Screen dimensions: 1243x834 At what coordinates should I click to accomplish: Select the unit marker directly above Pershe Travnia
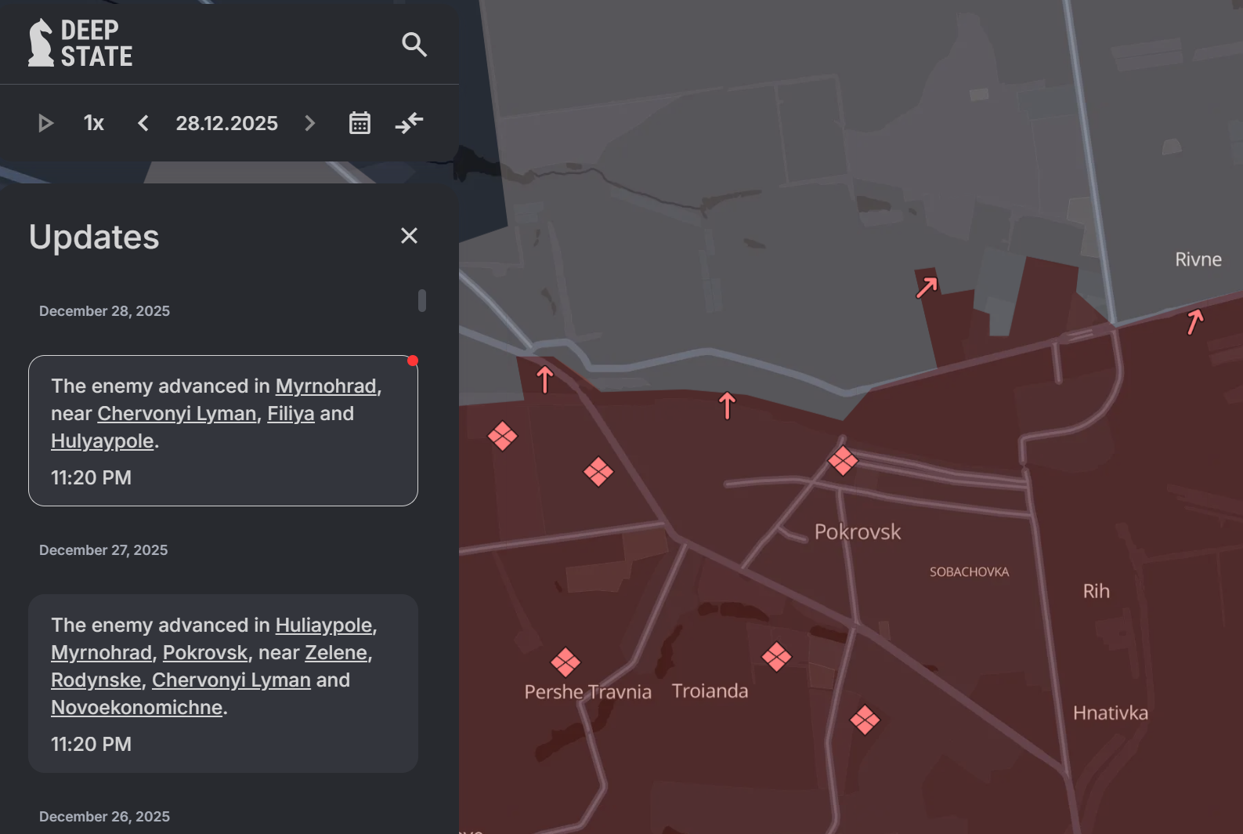pyautogui.click(x=565, y=662)
